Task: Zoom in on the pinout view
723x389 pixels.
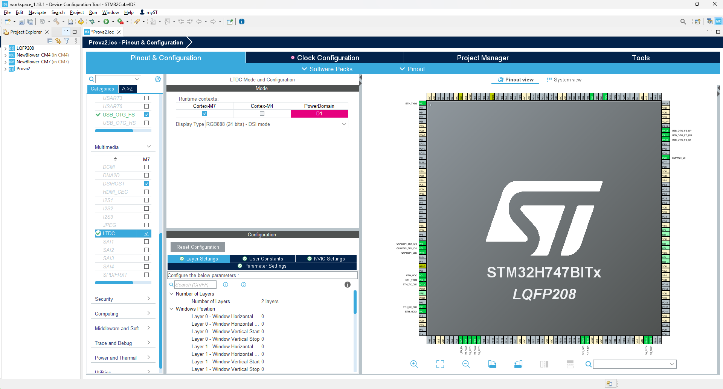Action: pyautogui.click(x=414, y=364)
